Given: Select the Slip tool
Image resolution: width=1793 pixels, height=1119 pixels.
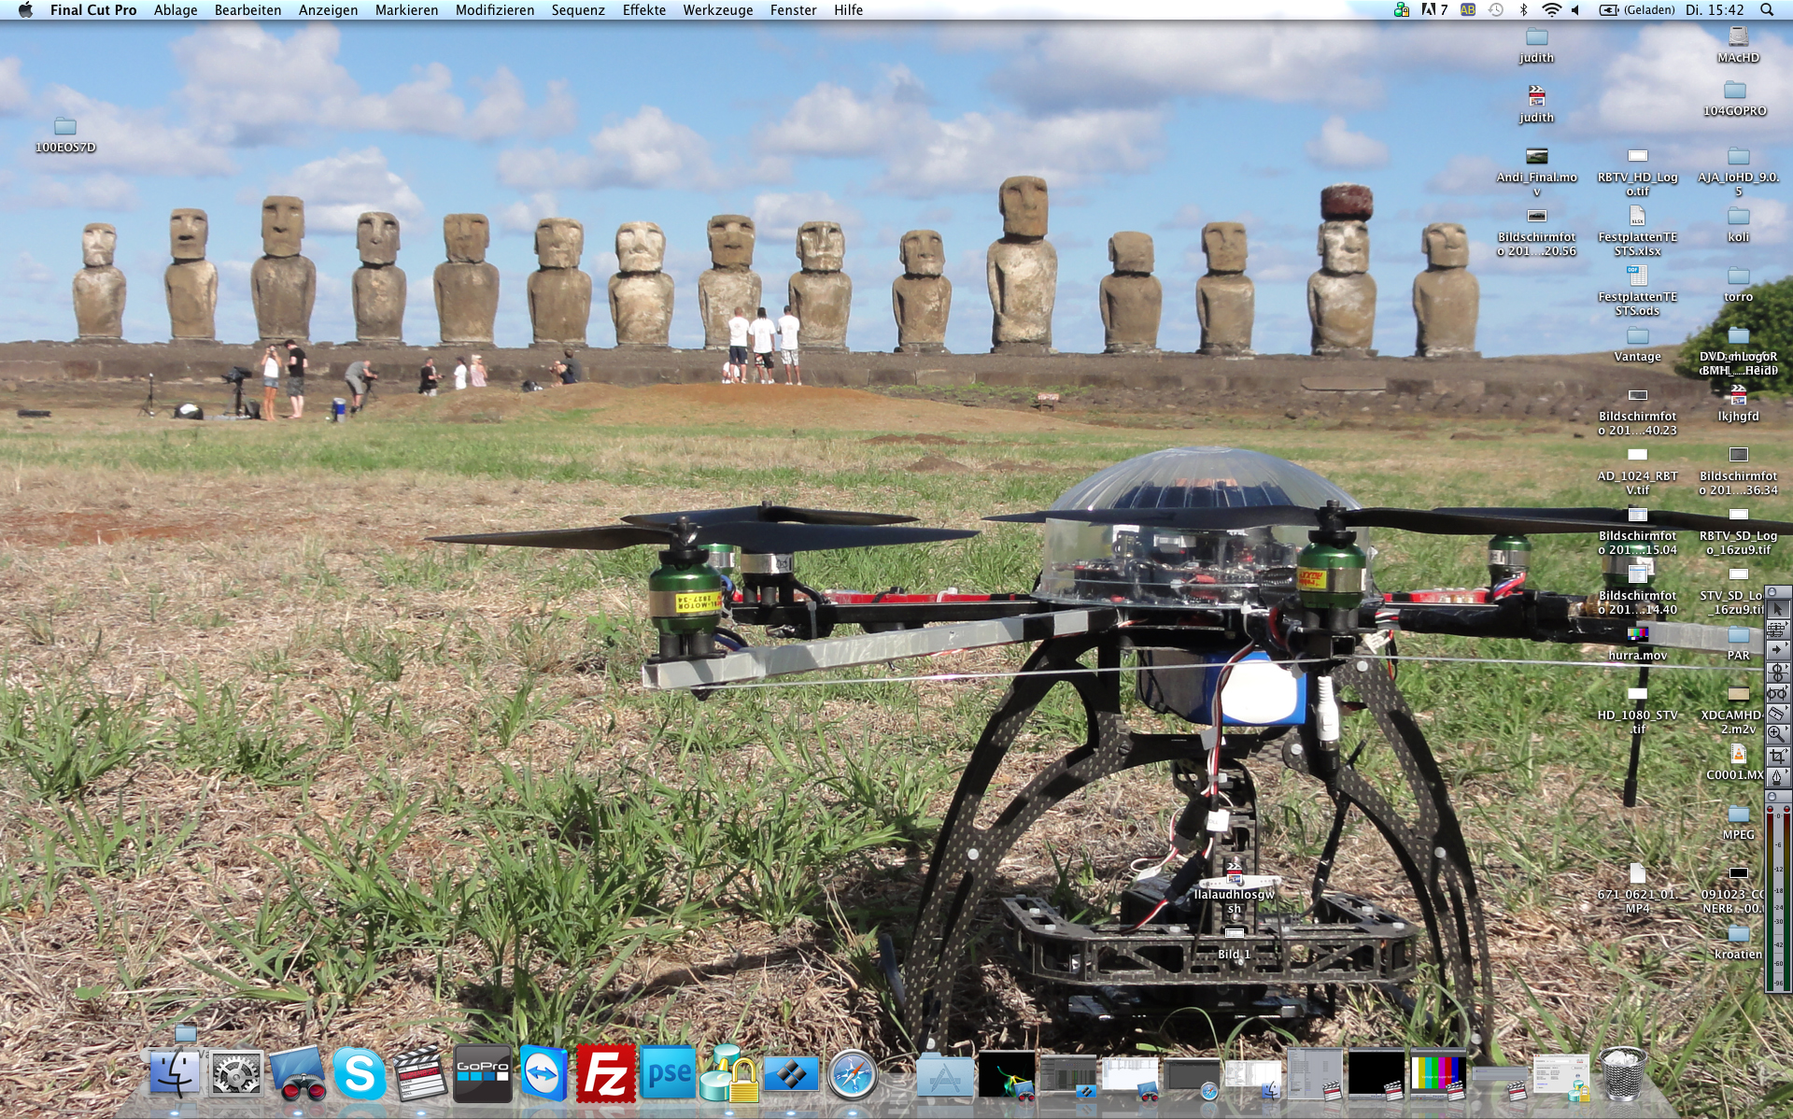Looking at the screenshot, I should (1777, 693).
